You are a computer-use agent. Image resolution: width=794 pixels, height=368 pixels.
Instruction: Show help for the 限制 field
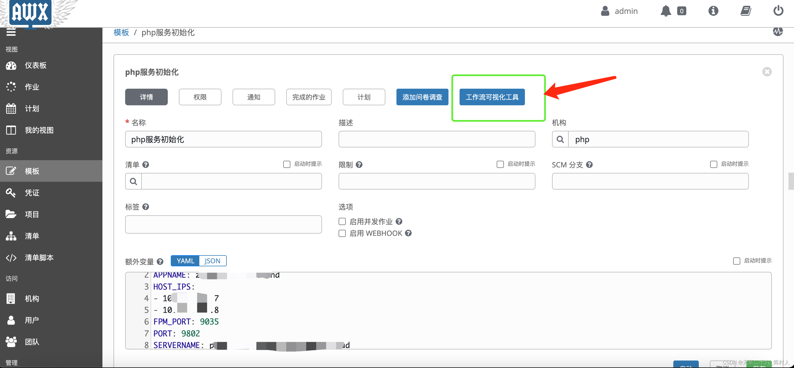(359, 165)
